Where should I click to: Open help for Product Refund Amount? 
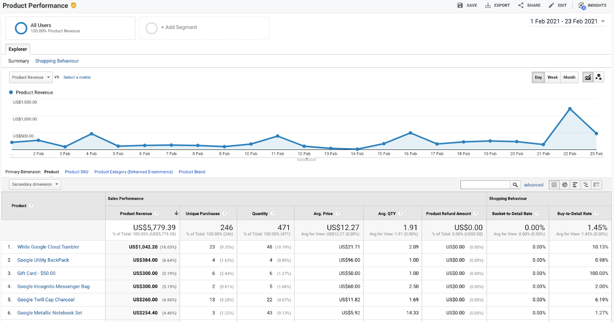pyautogui.click(x=476, y=214)
